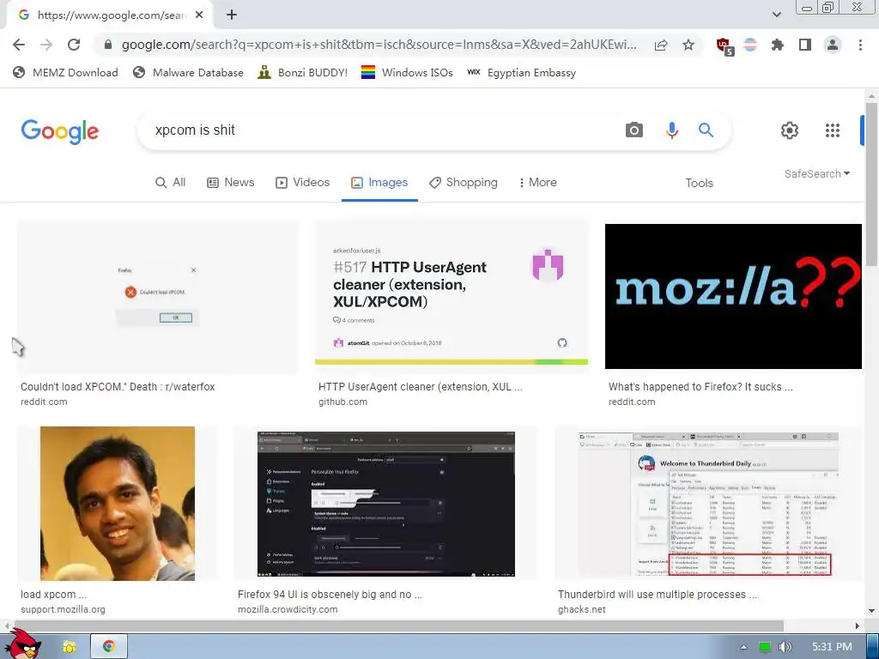Open the Google apps grid
The height and width of the screenshot is (659, 879).
point(833,130)
